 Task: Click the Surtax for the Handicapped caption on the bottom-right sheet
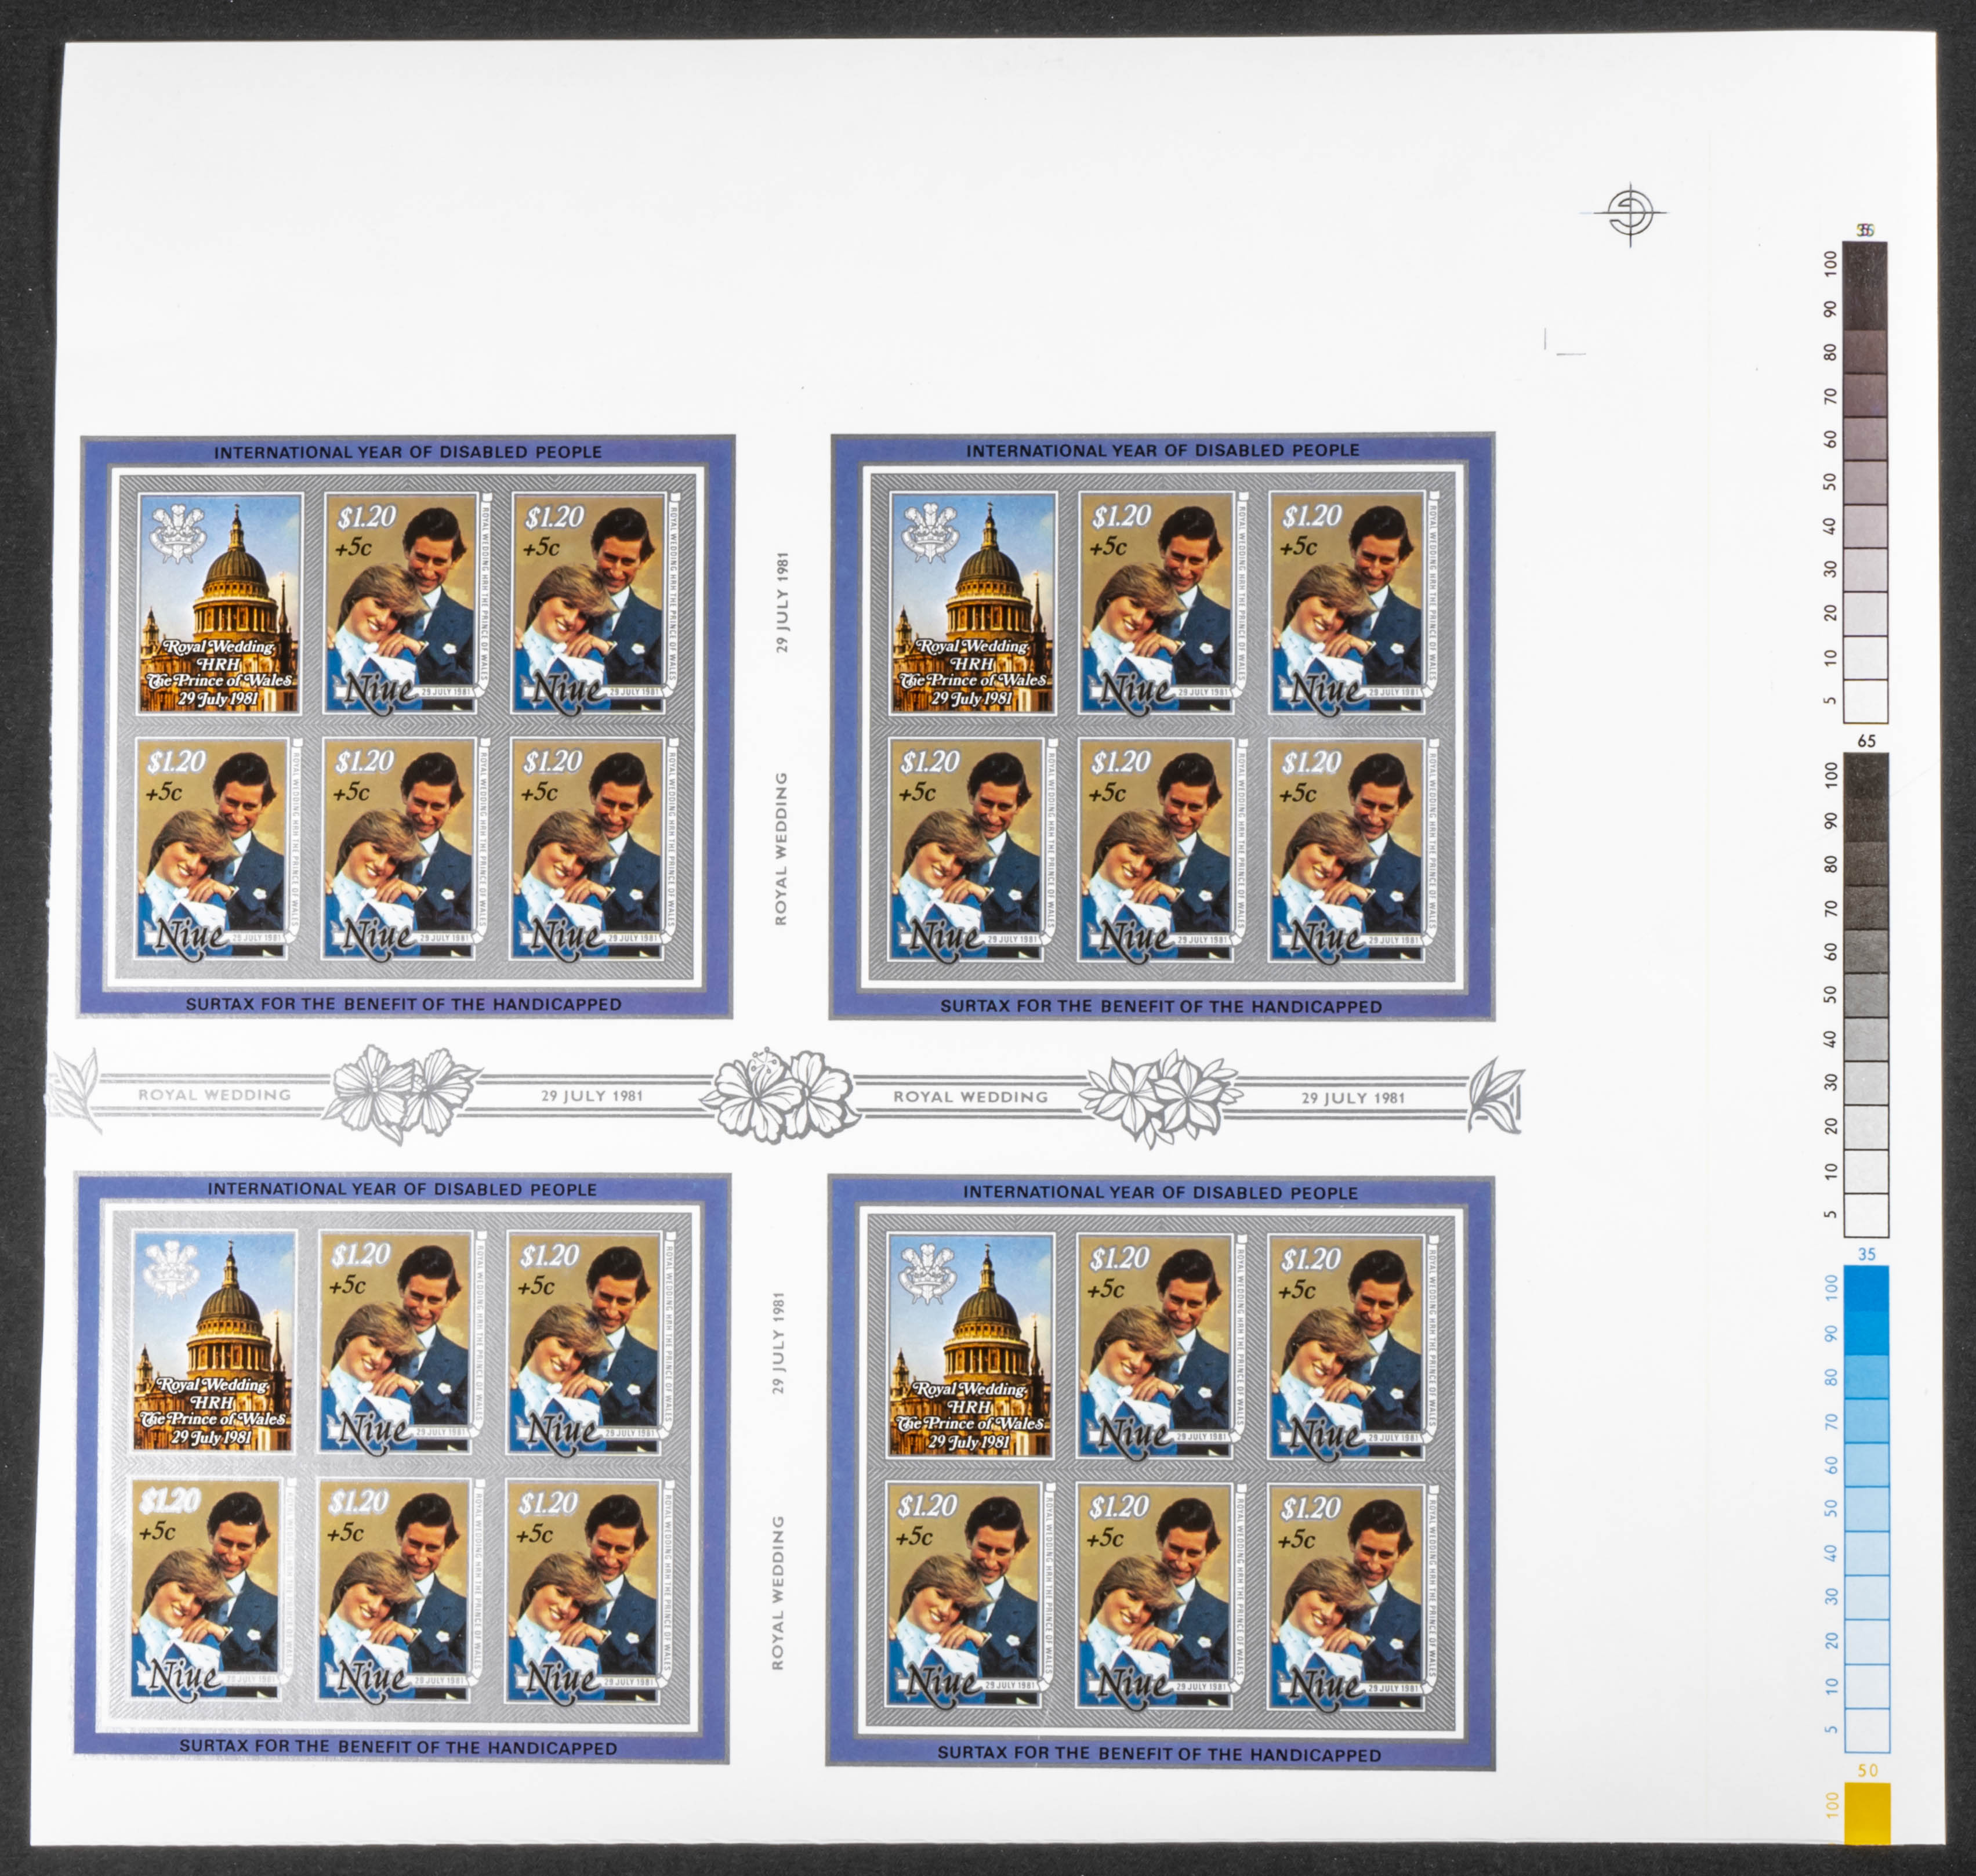pyautogui.click(x=1159, y=1754)
